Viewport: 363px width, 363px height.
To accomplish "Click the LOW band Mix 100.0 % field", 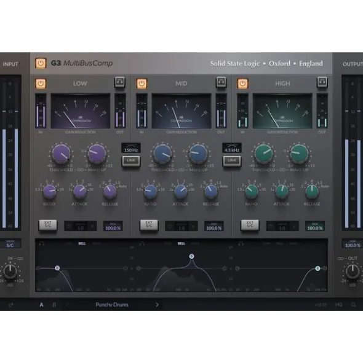I will (x=113, y=227).
